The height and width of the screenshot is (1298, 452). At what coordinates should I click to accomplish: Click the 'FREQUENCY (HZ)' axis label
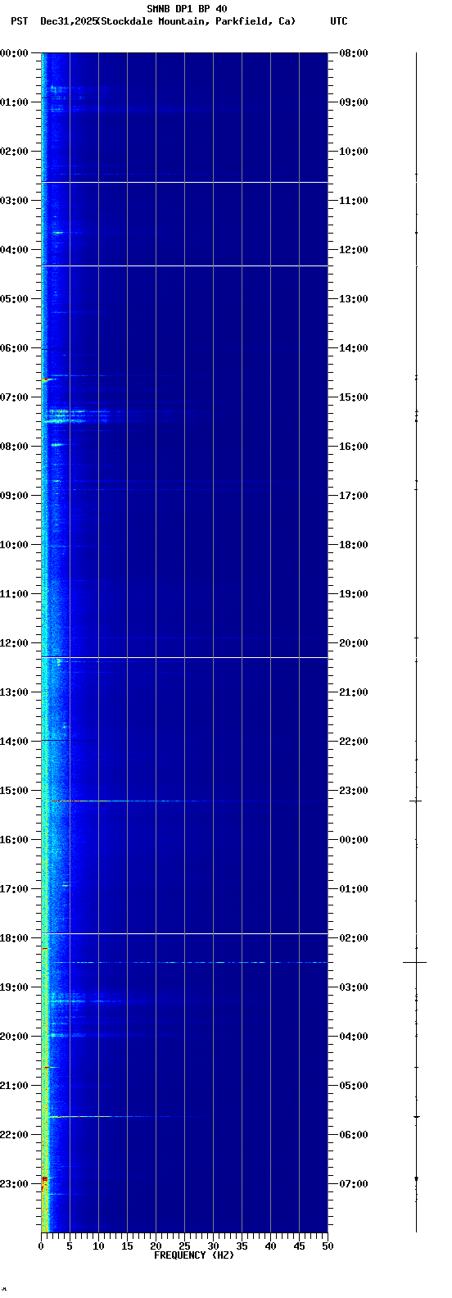coord(194,1255)
